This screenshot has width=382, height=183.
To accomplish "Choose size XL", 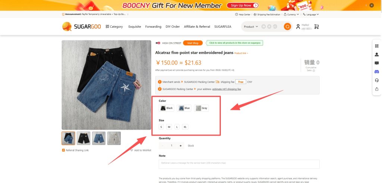I will [185, 127].
